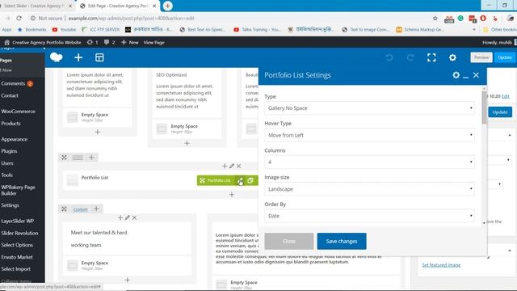Open Image size dropdown Landscape
This screenshot has height=291, width=517.
point(369,189)
